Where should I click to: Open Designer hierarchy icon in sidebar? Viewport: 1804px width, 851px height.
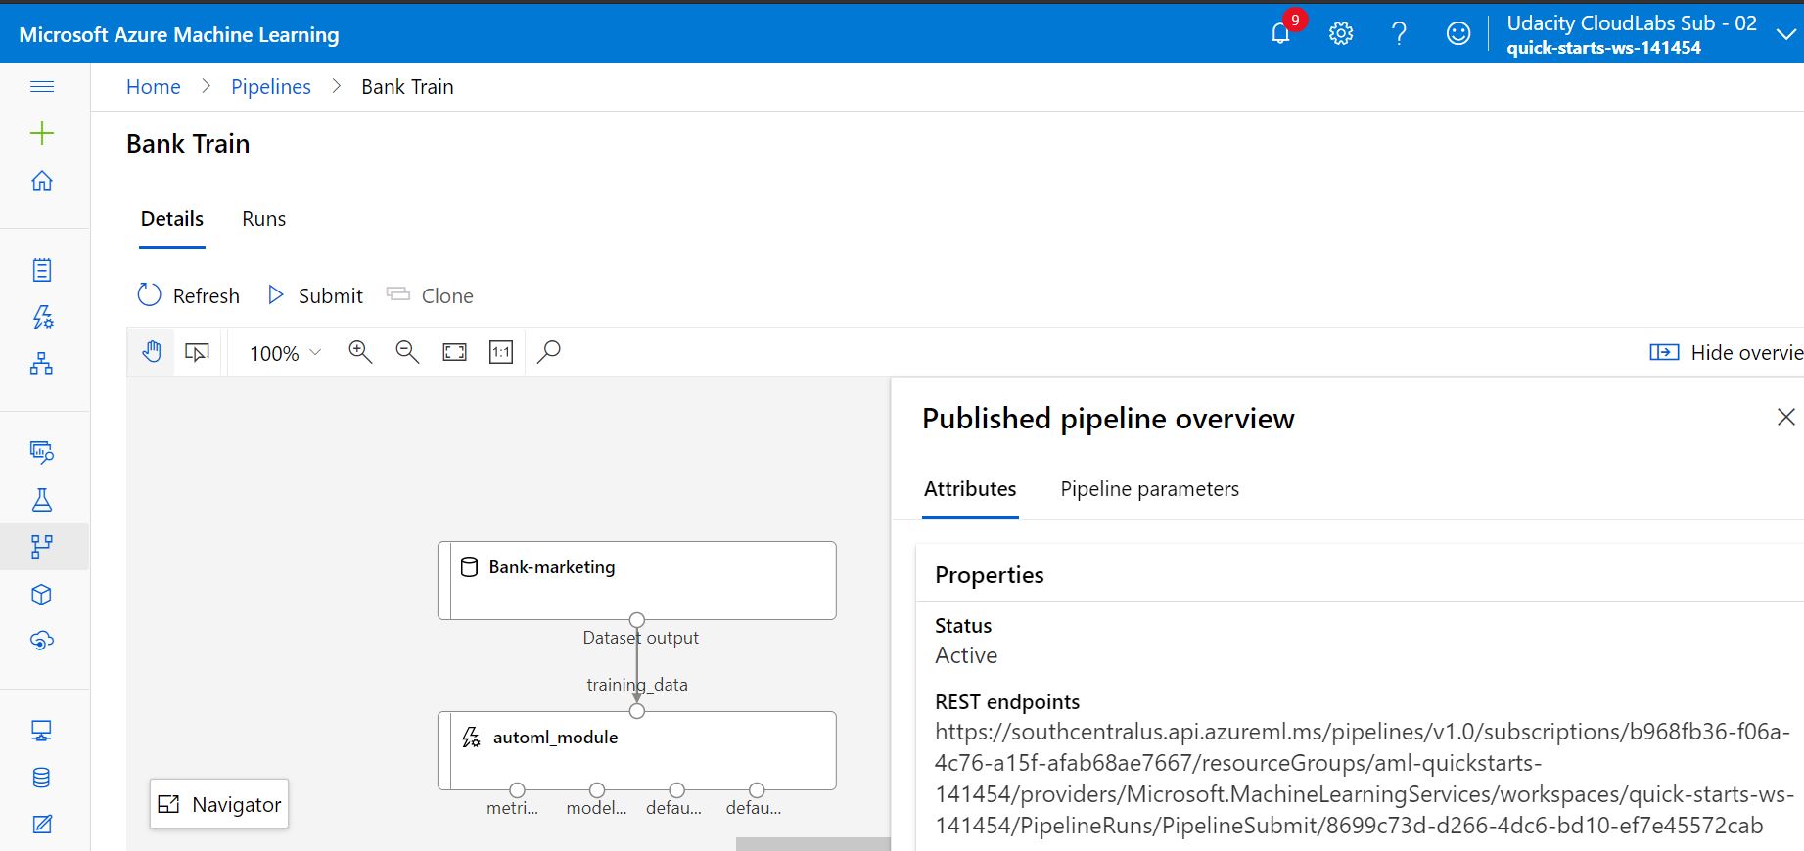click(x=42, y=364)
